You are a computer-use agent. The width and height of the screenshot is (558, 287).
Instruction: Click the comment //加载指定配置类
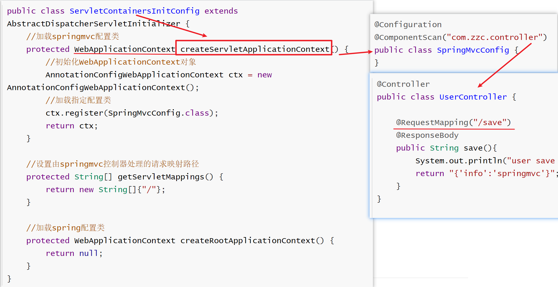[78, 100]
